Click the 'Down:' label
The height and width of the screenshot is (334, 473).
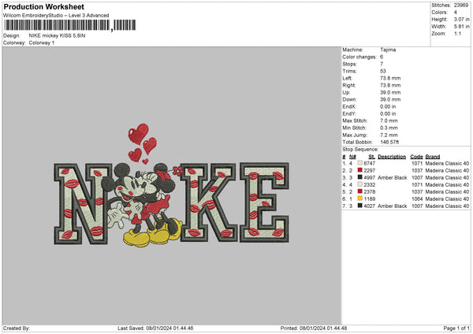pos(349,99)
